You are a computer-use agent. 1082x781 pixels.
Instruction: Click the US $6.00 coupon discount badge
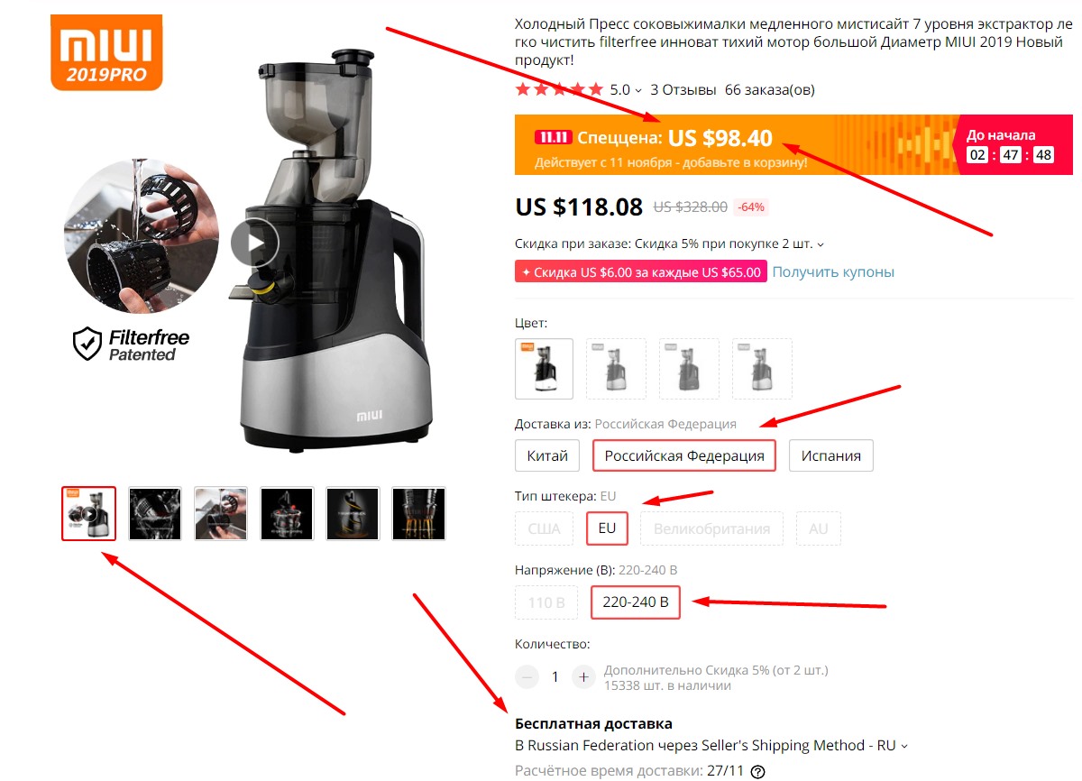click(641, 272)
